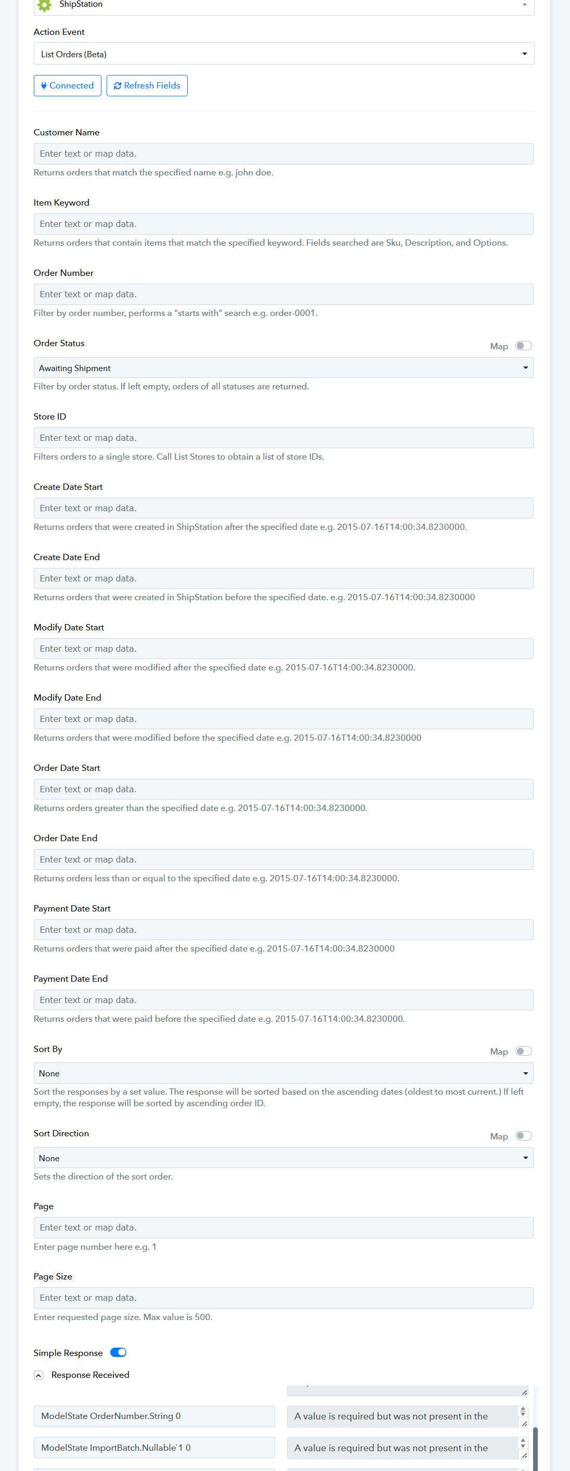Click the Refresh Fields button
This screenshot has width=570, height=1471.
pos(147,86)
